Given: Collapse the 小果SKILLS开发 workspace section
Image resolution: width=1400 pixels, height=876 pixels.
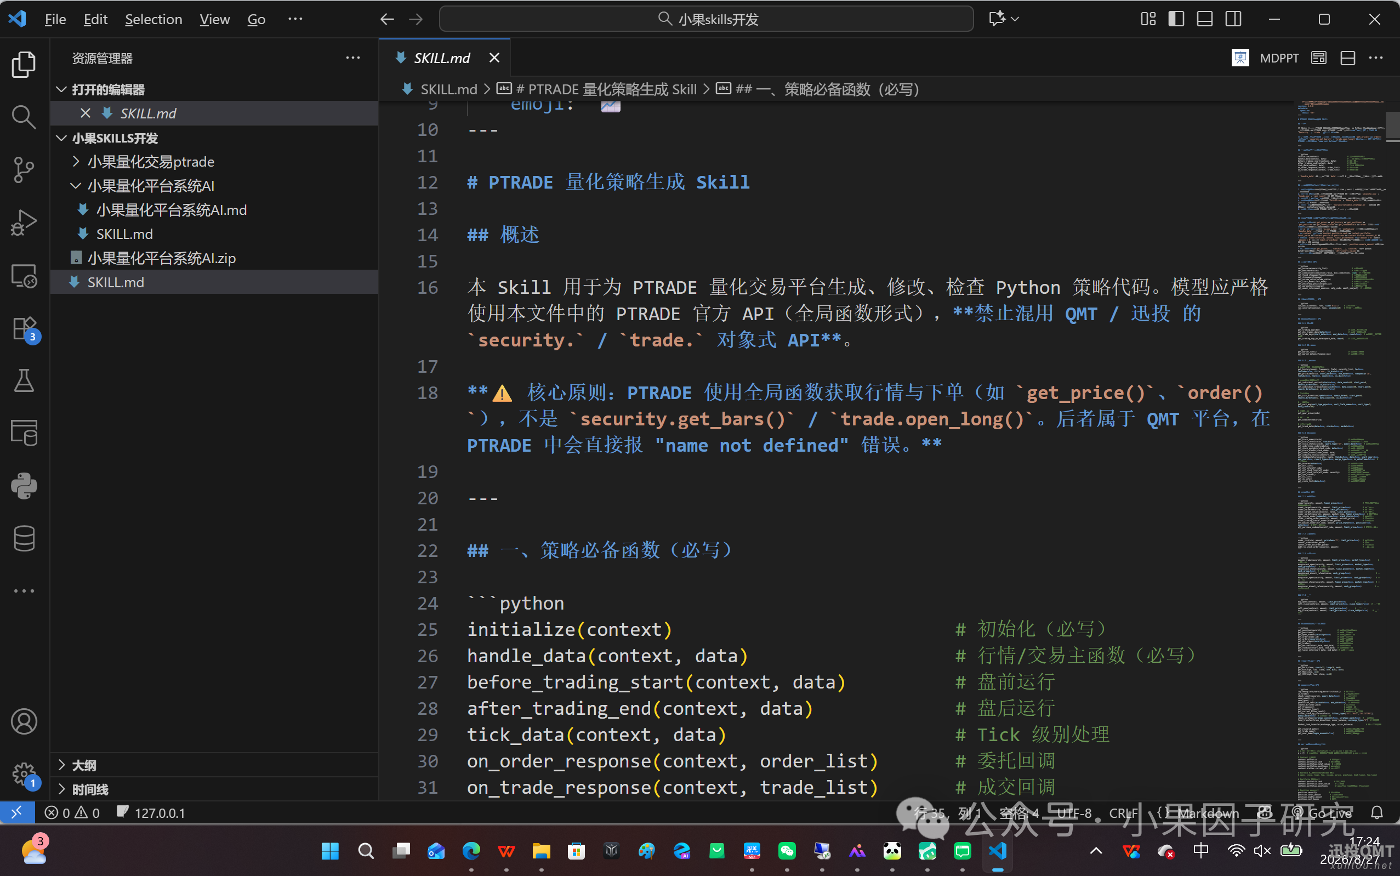Looking at the screenshot, I should (x=61, y=138).
